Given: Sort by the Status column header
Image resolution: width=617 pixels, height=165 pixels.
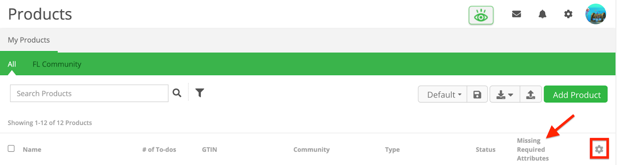Looking at the screenshot, I should pos(486,150).
